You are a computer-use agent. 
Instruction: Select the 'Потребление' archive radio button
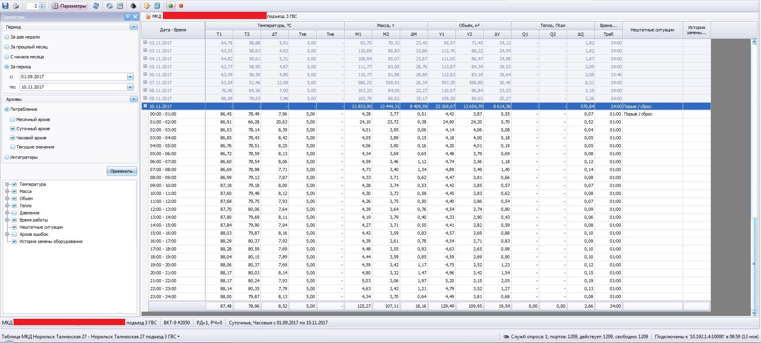pyautogui.click(x=7, y=109)
